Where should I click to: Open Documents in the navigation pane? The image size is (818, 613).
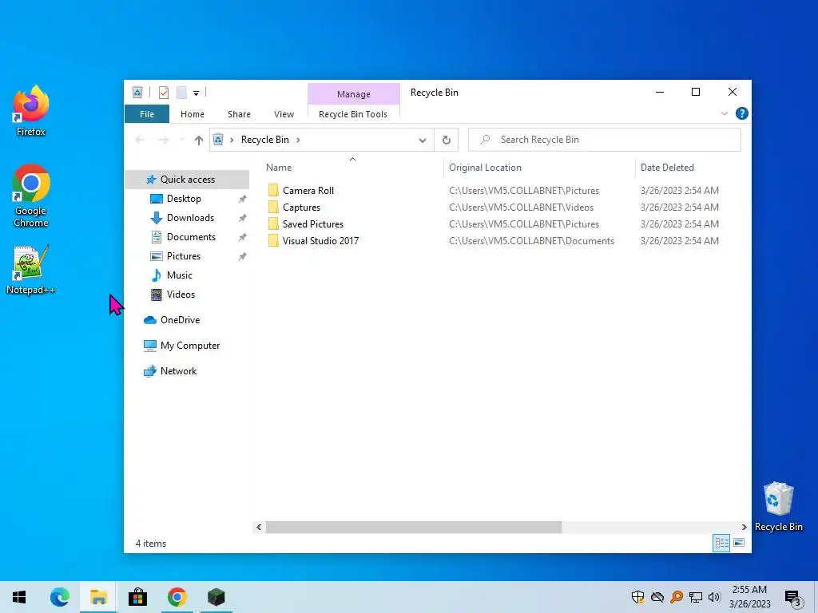[191, 236]
